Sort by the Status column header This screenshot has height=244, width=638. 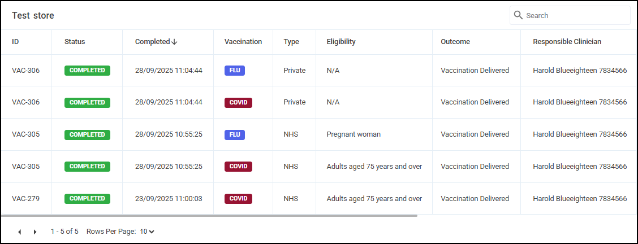tap(75, 42)
